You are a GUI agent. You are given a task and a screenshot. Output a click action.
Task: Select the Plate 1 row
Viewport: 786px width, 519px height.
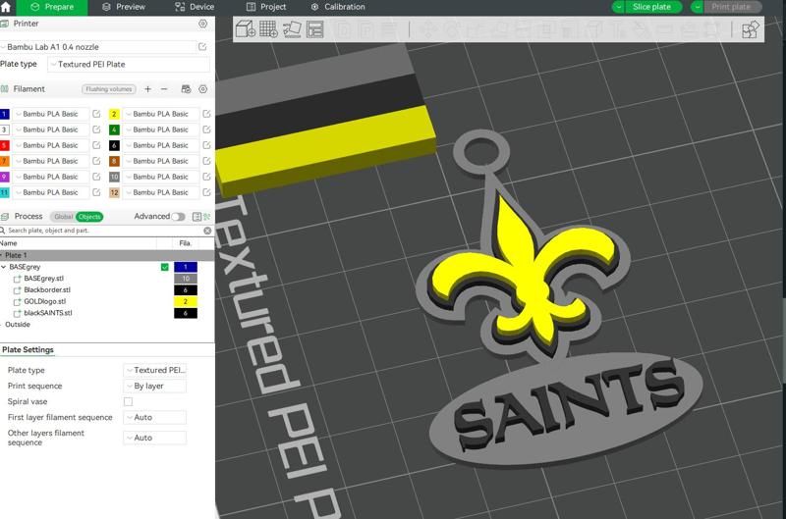(x=107, y=255)
